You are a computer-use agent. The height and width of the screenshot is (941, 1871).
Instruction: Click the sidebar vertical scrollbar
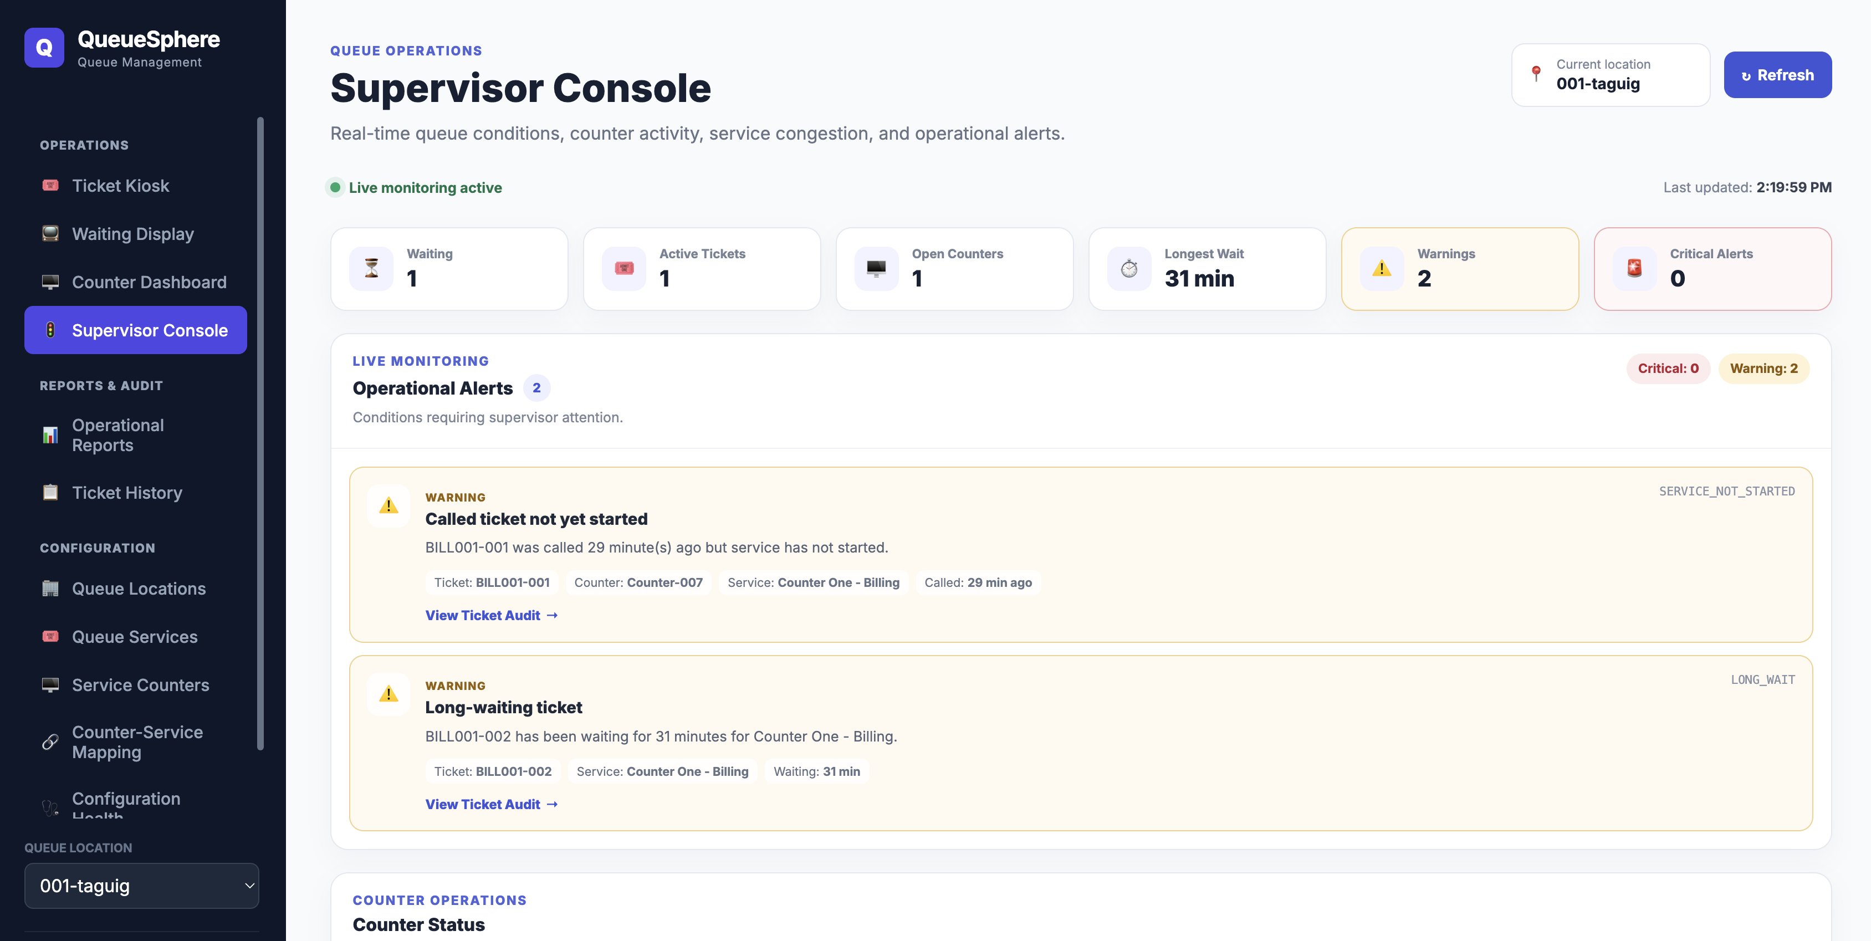[260, 433]
